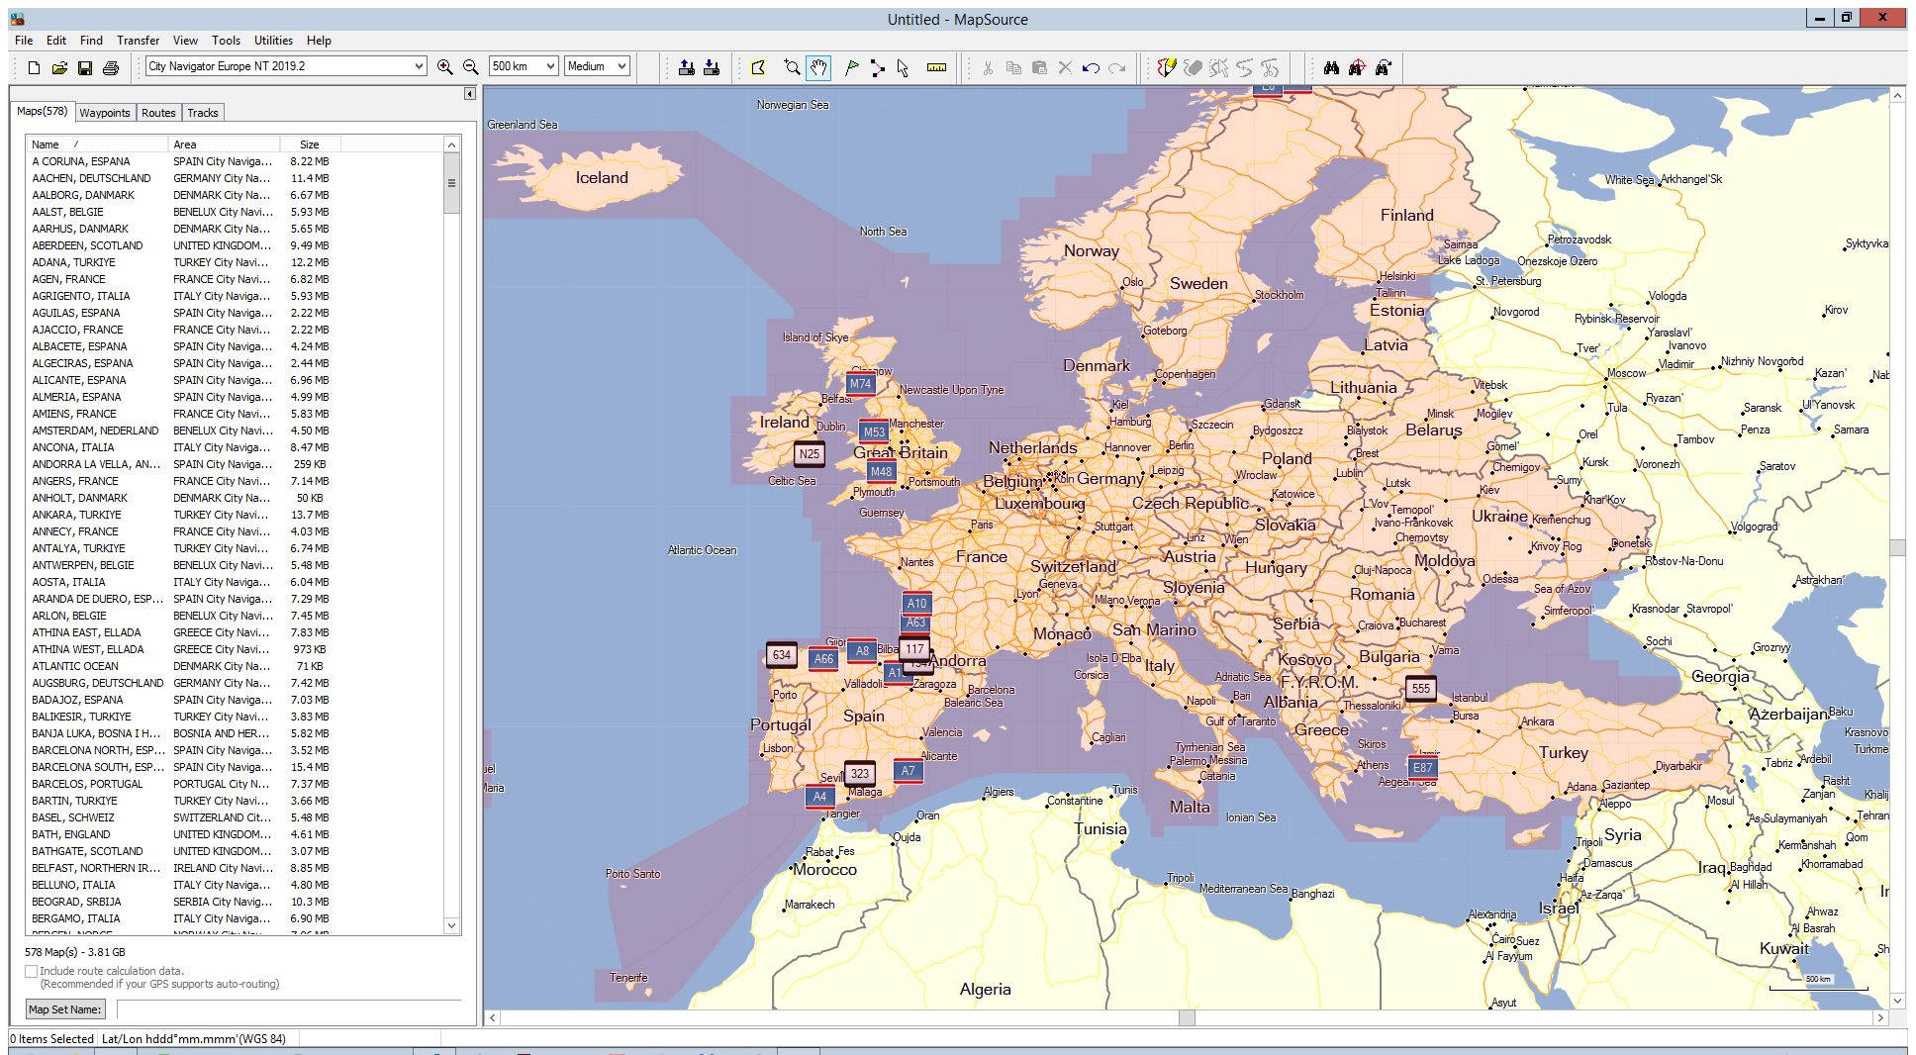The height and width of the screenshot is (1055, 1916).
Task: Select the Map tool
Action: [758, 67]
